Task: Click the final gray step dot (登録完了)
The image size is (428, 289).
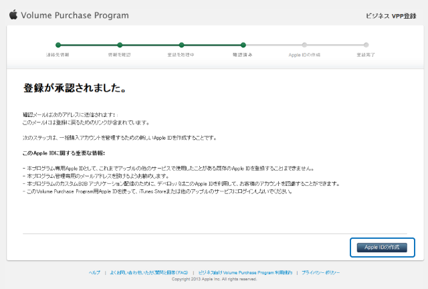Action: click(367, 45)
